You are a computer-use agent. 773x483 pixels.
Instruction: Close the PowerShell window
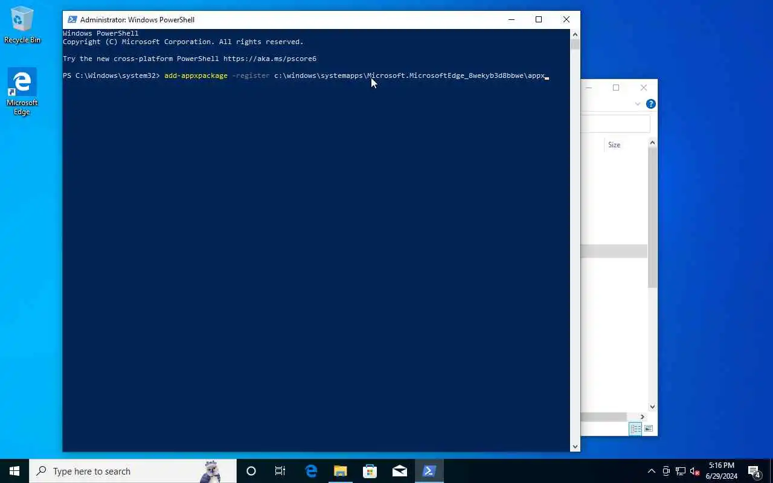[566, 20]
